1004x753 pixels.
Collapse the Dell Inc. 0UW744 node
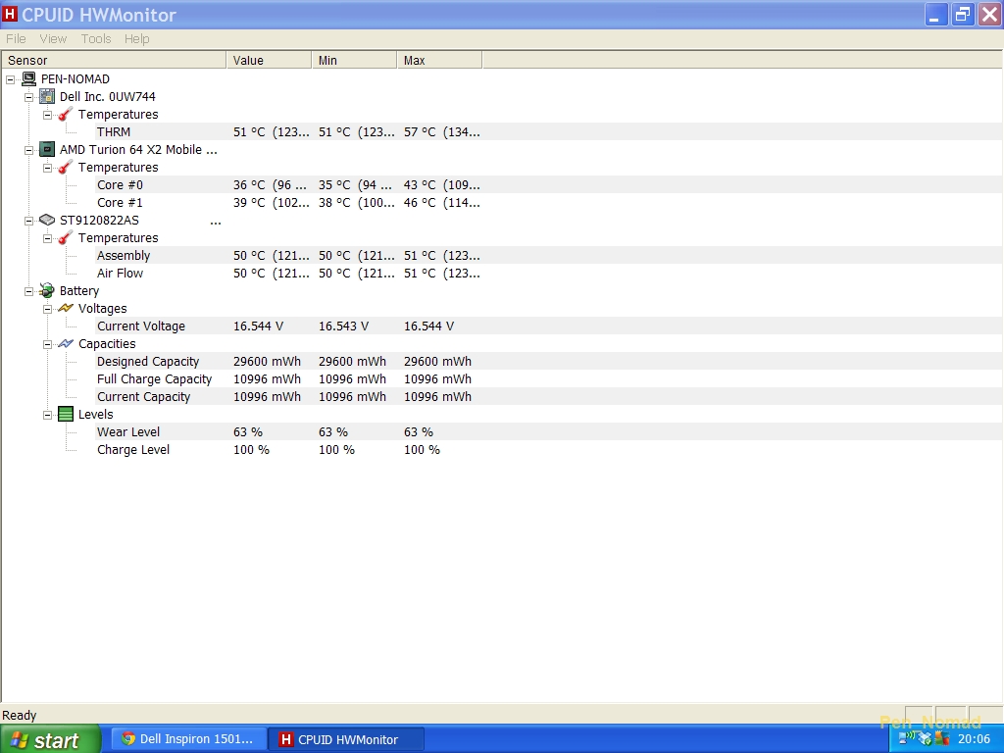(x=28, y=97)
